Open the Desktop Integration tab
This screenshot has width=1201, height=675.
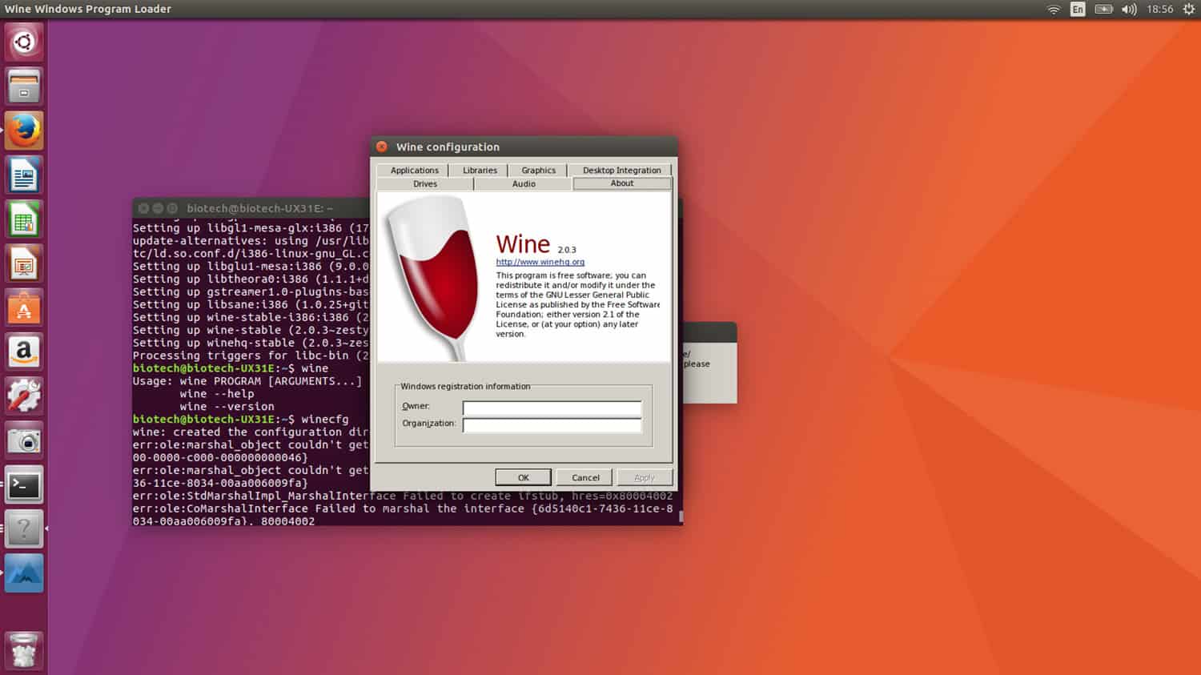621,171
